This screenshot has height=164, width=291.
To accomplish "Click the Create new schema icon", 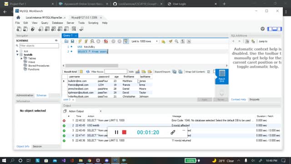I will pos(40,29).
